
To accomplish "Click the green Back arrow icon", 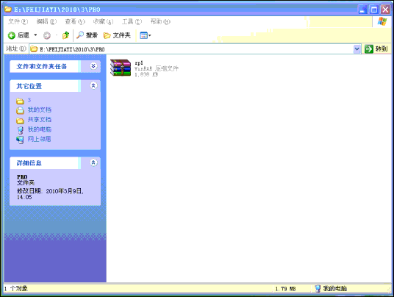I will 12,35.
